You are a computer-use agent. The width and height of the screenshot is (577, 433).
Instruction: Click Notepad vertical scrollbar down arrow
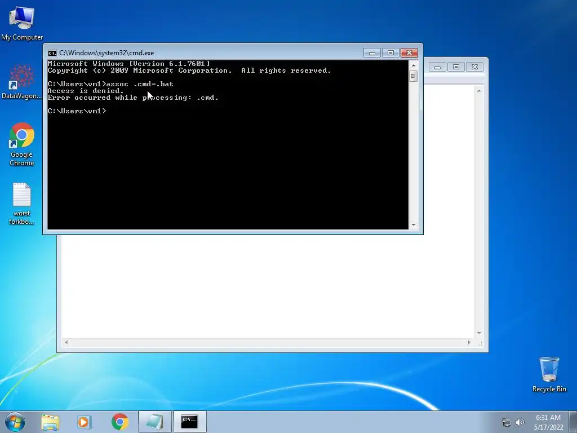click(479, 333)
